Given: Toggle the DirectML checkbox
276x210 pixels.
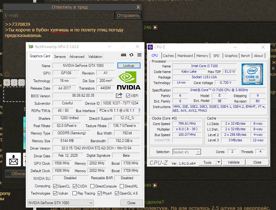Looking at the screenshot, I should [122, 186].
